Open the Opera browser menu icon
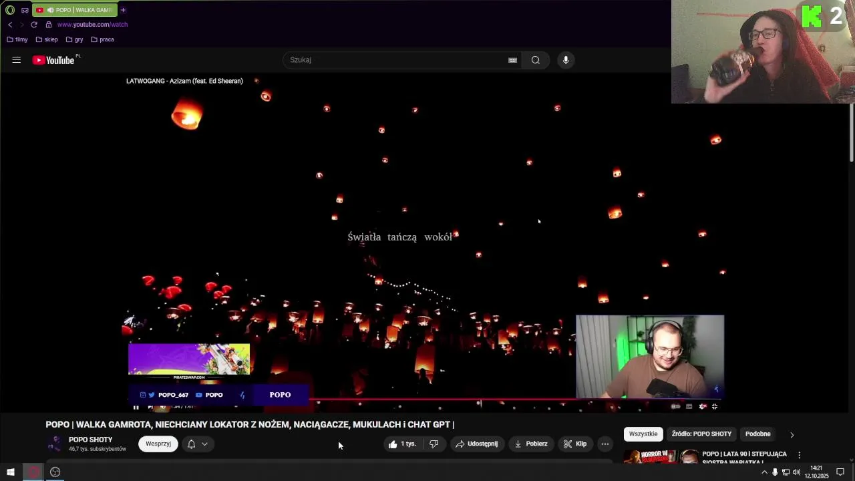 9,10
